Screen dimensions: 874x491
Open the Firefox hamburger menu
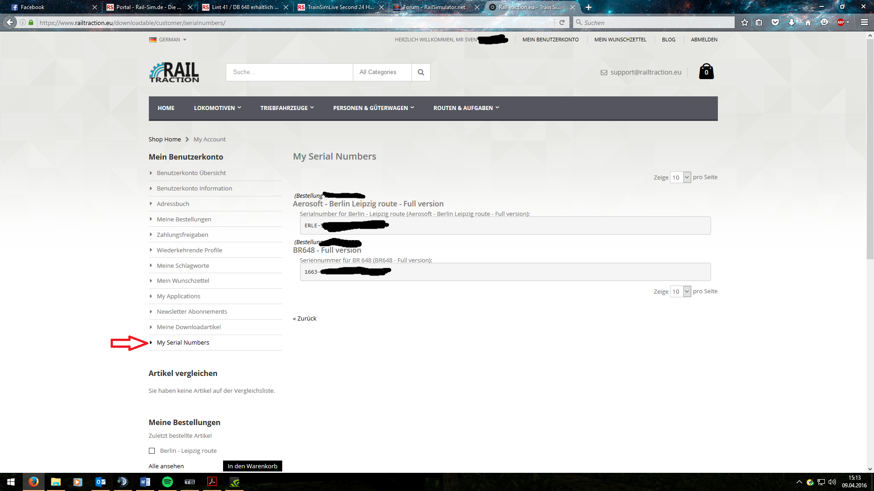[864, 22]
